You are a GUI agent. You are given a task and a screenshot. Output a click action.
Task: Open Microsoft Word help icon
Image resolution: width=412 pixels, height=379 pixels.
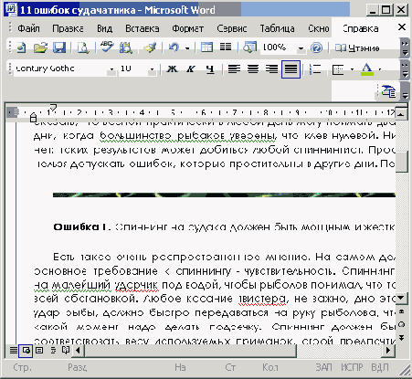316,47
